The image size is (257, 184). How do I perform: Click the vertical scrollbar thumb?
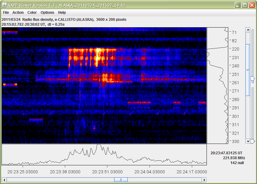tap(248, 70)
